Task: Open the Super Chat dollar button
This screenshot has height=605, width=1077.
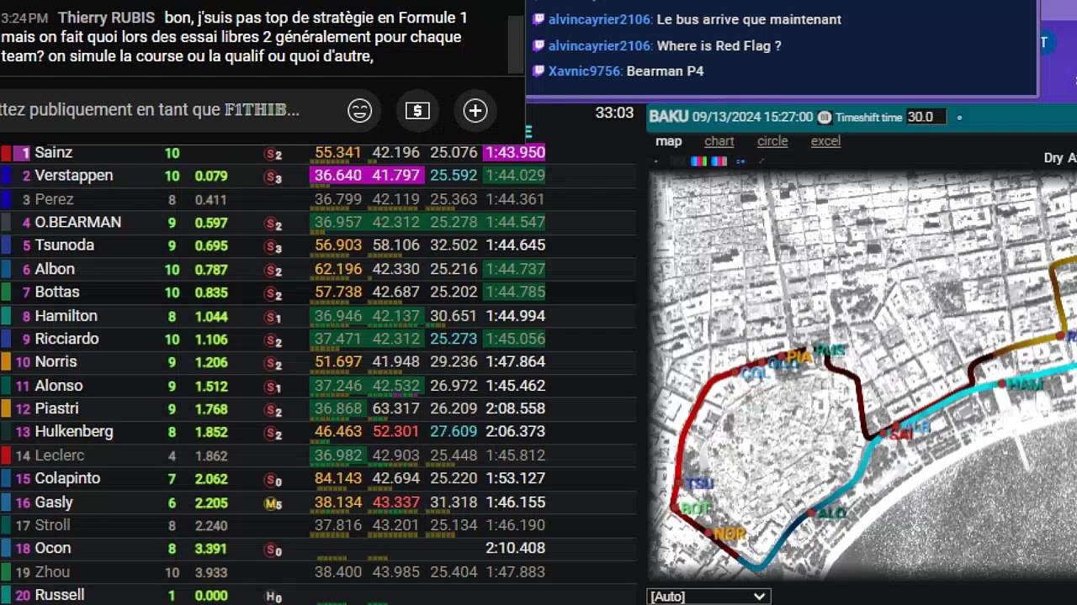Action: click(x=417, y=110)
